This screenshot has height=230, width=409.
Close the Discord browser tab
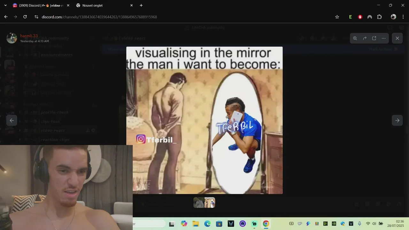click(68, 5)
